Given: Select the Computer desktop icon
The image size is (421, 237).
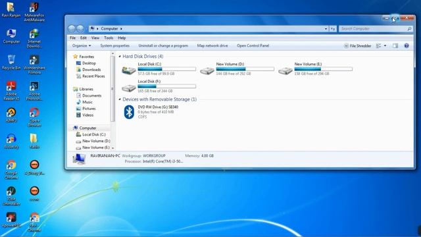Looking at the screenshot, I should point(11,36).
